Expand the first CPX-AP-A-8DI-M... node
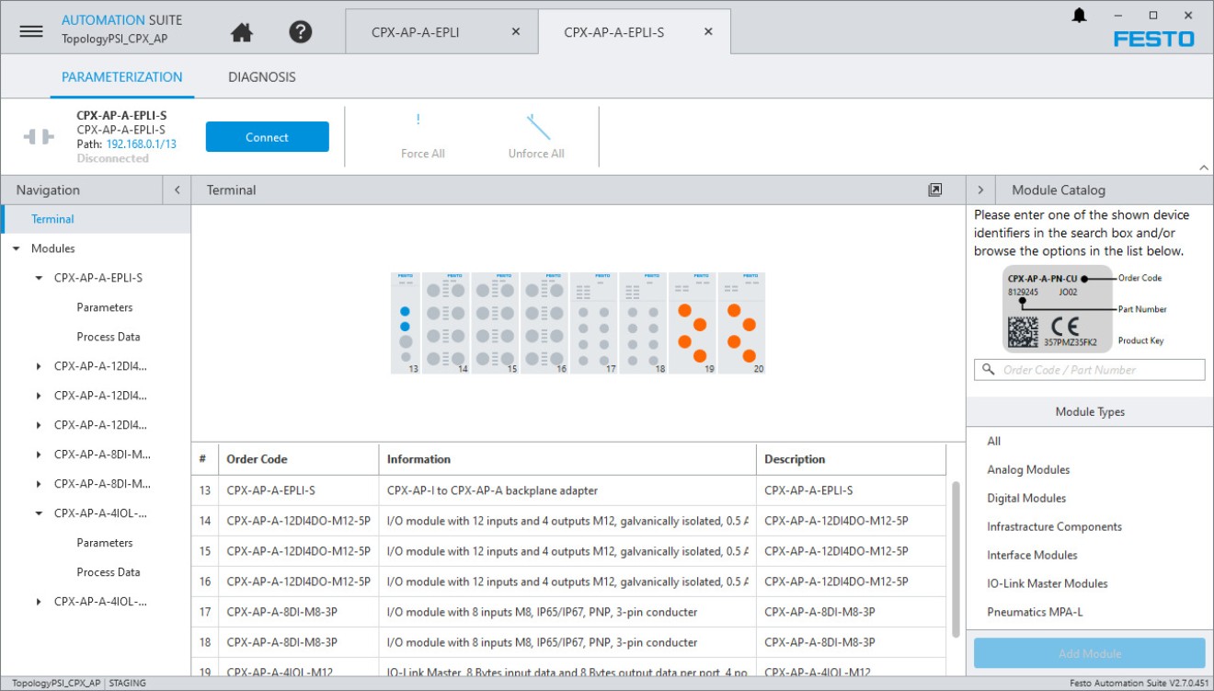Viewport: 1214px width, 691px height. [x=39, y=455]
